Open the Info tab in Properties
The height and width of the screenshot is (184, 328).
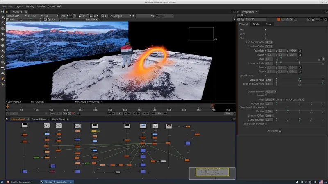click(x=268, y=24)
